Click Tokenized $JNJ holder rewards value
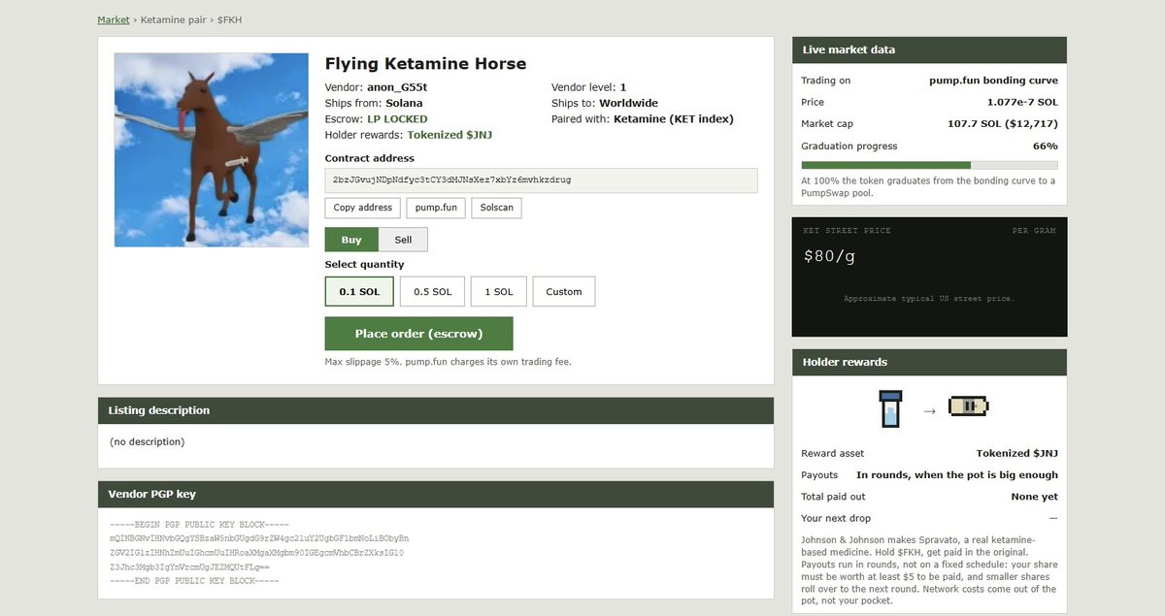The width and height of the screenshot is (1165, 616). coord(449,135)
